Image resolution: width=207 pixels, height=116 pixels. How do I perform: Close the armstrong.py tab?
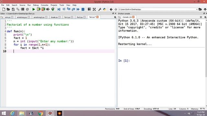click(x=29, y=17)
